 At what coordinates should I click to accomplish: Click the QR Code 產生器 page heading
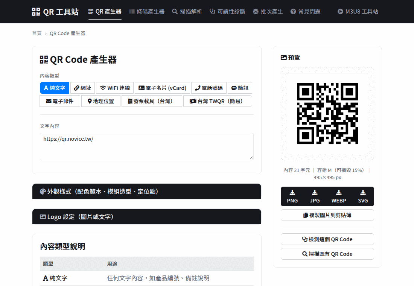78,60
